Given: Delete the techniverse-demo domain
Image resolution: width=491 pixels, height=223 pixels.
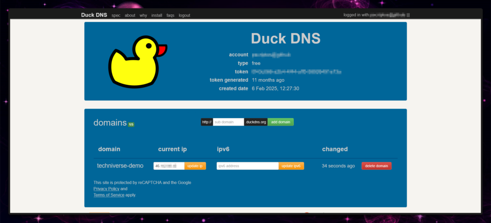Looking at the screenshot, I should tap(376, 166).
